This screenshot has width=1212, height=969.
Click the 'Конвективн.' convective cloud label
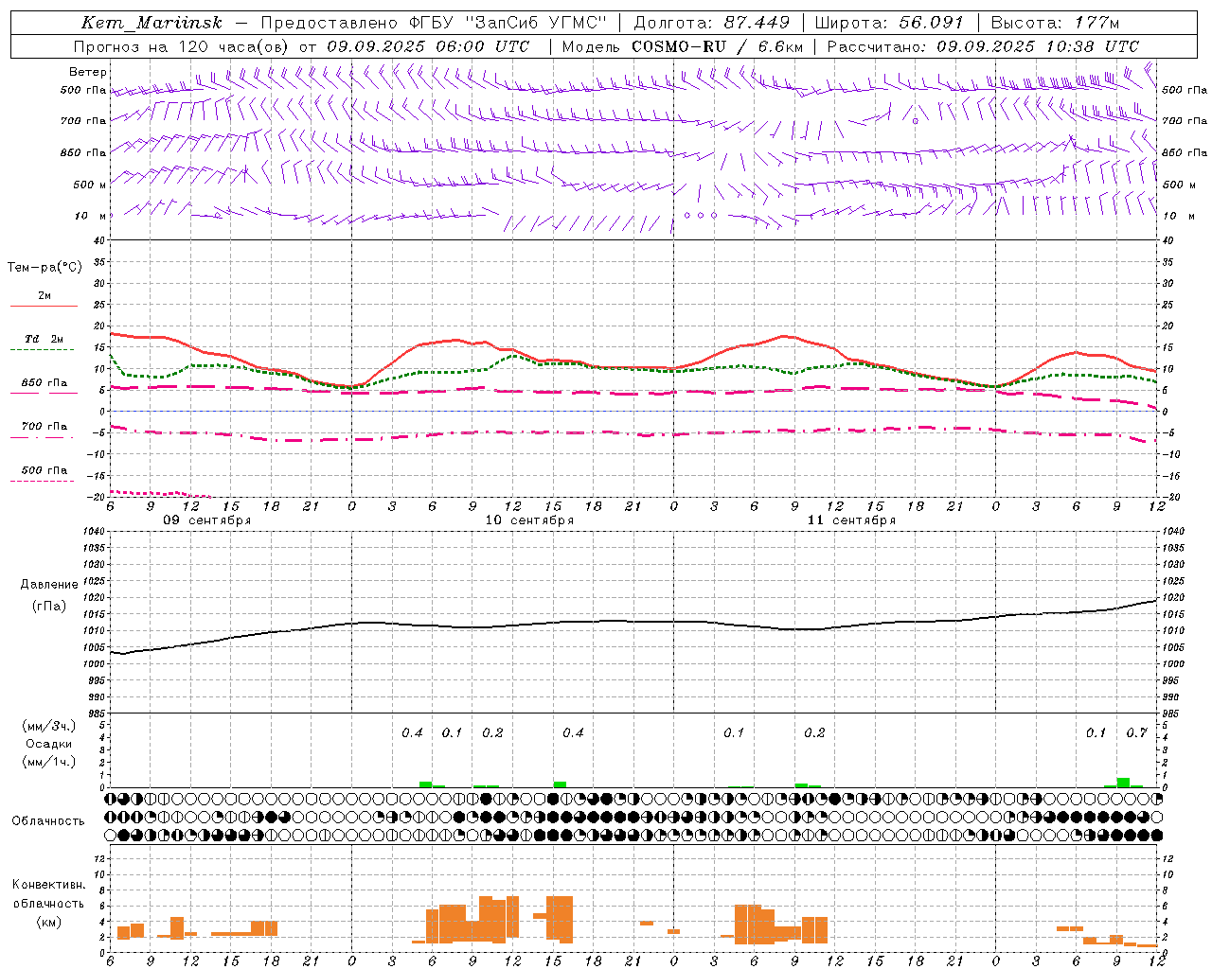(x=48, y=885)
